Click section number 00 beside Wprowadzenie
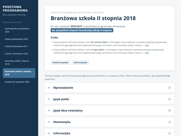The height and width of the screenshot is (136, 181). click(49, 88)
